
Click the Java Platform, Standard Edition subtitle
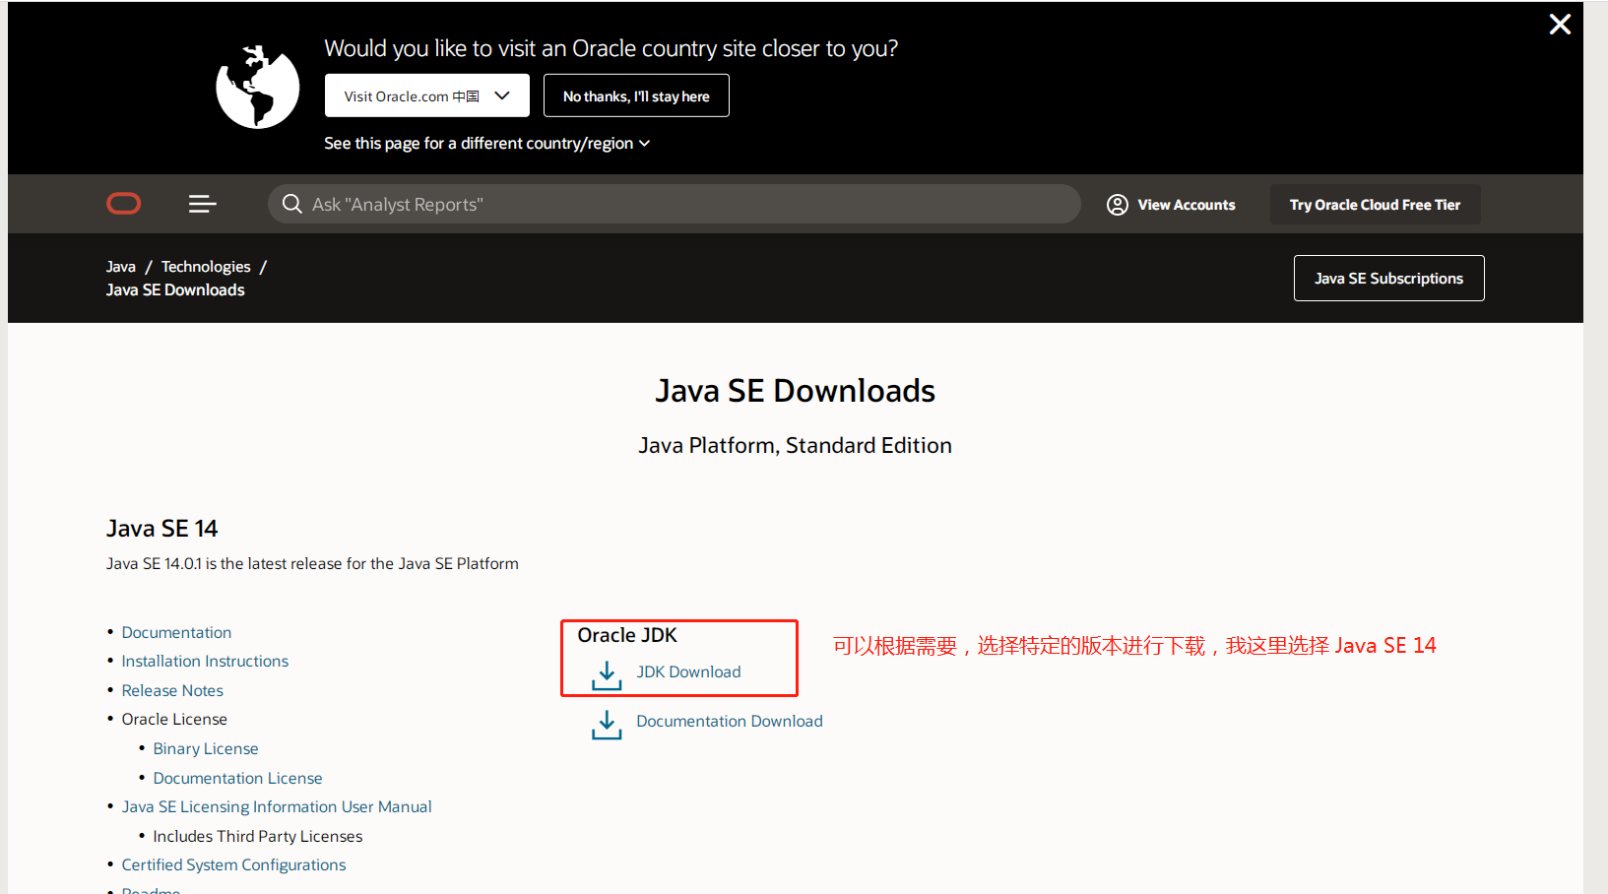coord(796,445)
